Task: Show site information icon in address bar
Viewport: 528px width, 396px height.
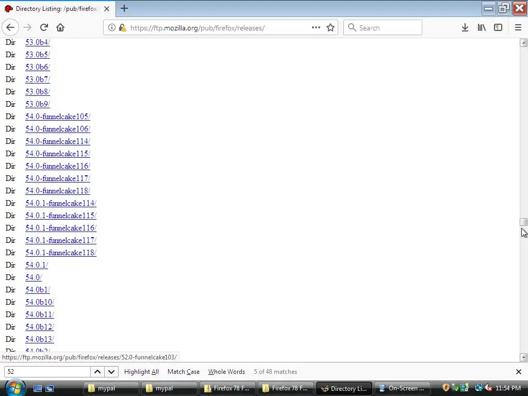Action: pos(111,28)
